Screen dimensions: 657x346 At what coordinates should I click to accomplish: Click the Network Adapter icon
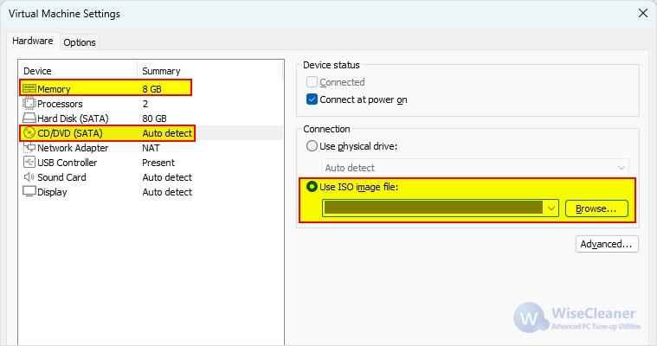click(29, 147)
